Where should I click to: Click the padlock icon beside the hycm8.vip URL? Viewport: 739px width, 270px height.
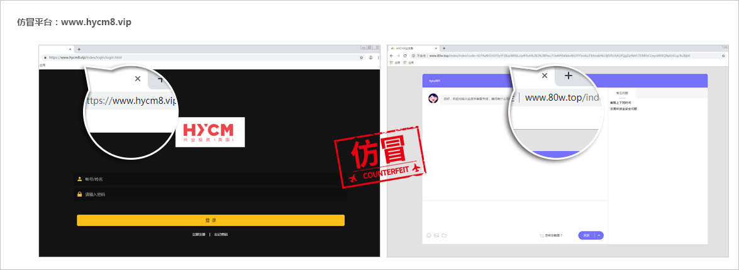click(45, 57)
